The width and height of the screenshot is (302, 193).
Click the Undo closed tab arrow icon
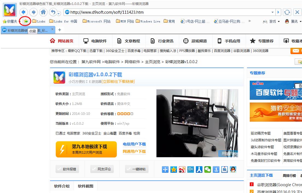coord(53,12)
